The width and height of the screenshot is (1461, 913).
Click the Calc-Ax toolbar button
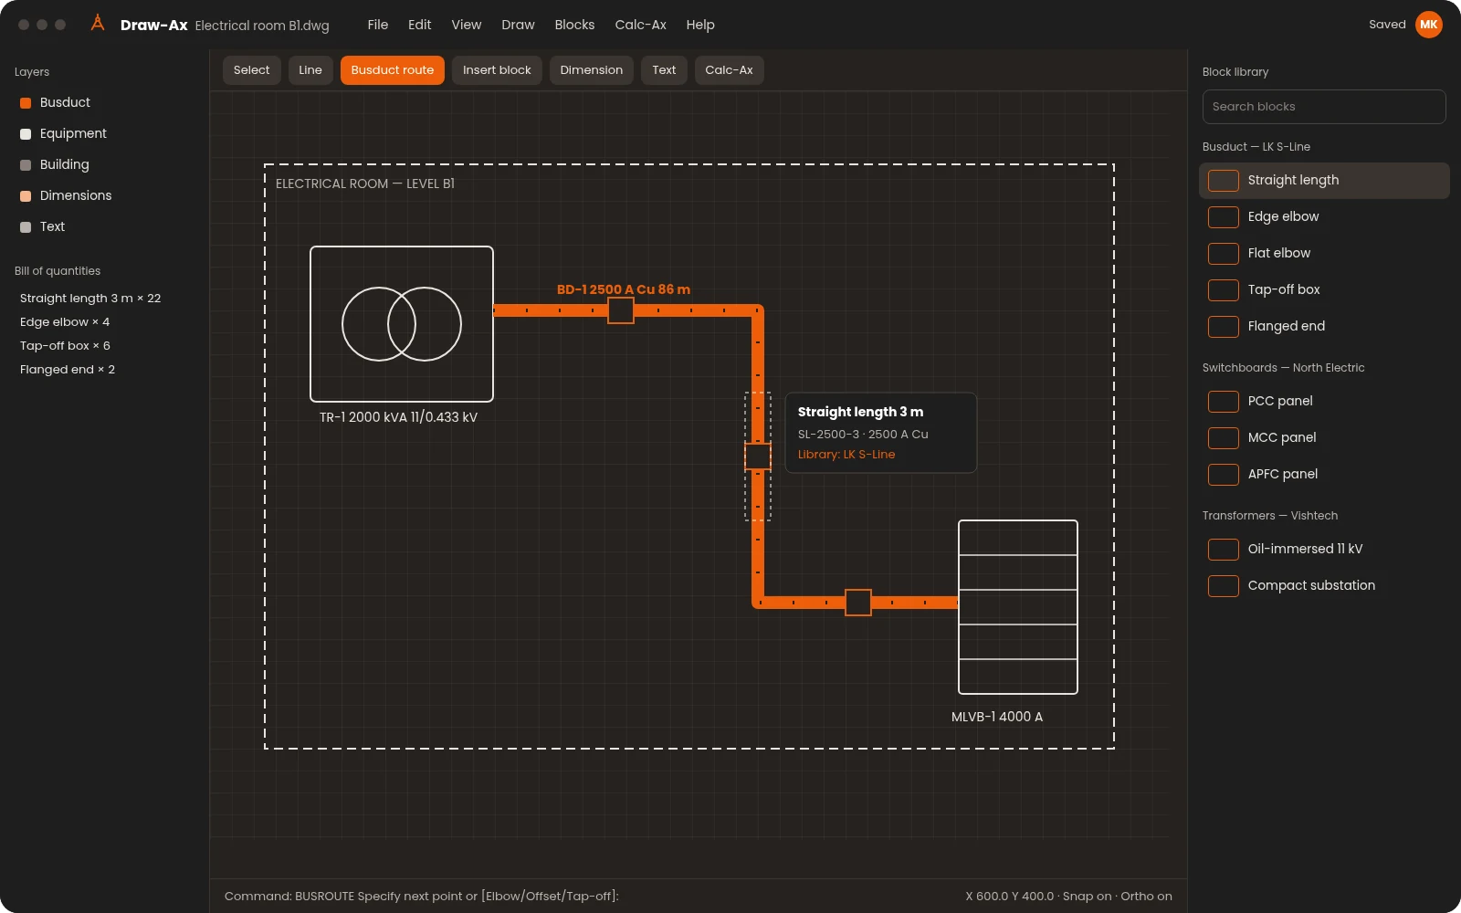pyautogui.click(x=730, y=70)
